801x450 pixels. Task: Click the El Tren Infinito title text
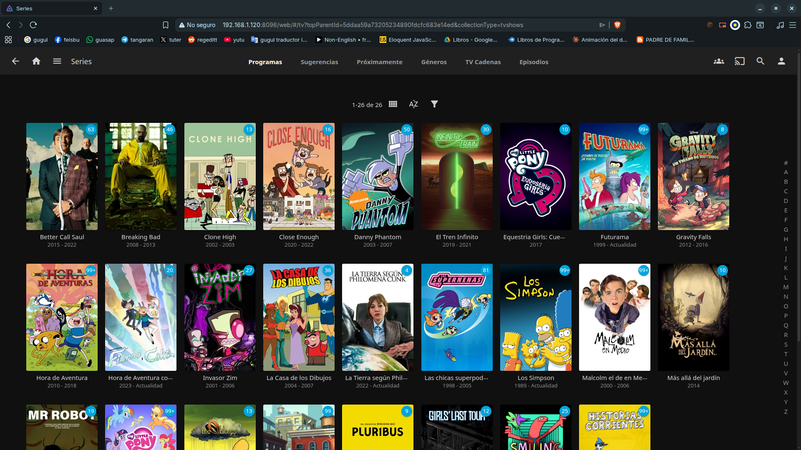[457, 237]
